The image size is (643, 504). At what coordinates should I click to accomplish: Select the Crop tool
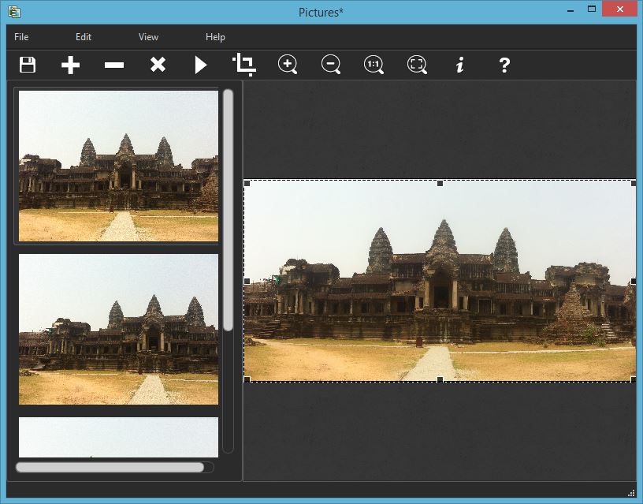tap(244, 65)
